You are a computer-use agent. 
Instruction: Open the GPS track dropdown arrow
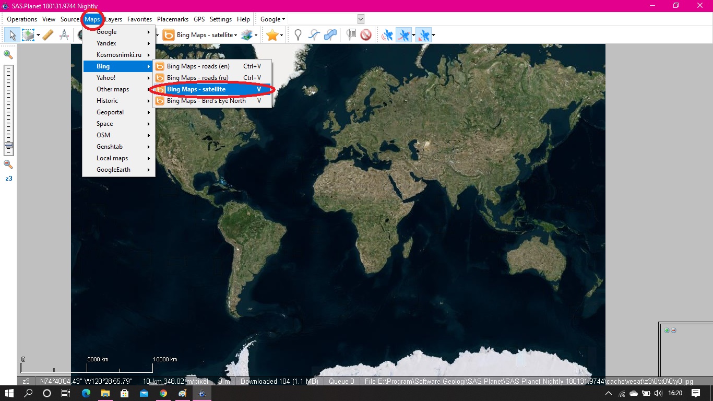point(413,35)
